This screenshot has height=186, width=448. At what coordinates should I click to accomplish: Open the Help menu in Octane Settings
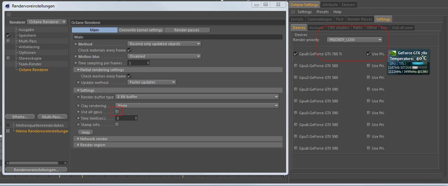pyautogui.click(x=337, y=12)
